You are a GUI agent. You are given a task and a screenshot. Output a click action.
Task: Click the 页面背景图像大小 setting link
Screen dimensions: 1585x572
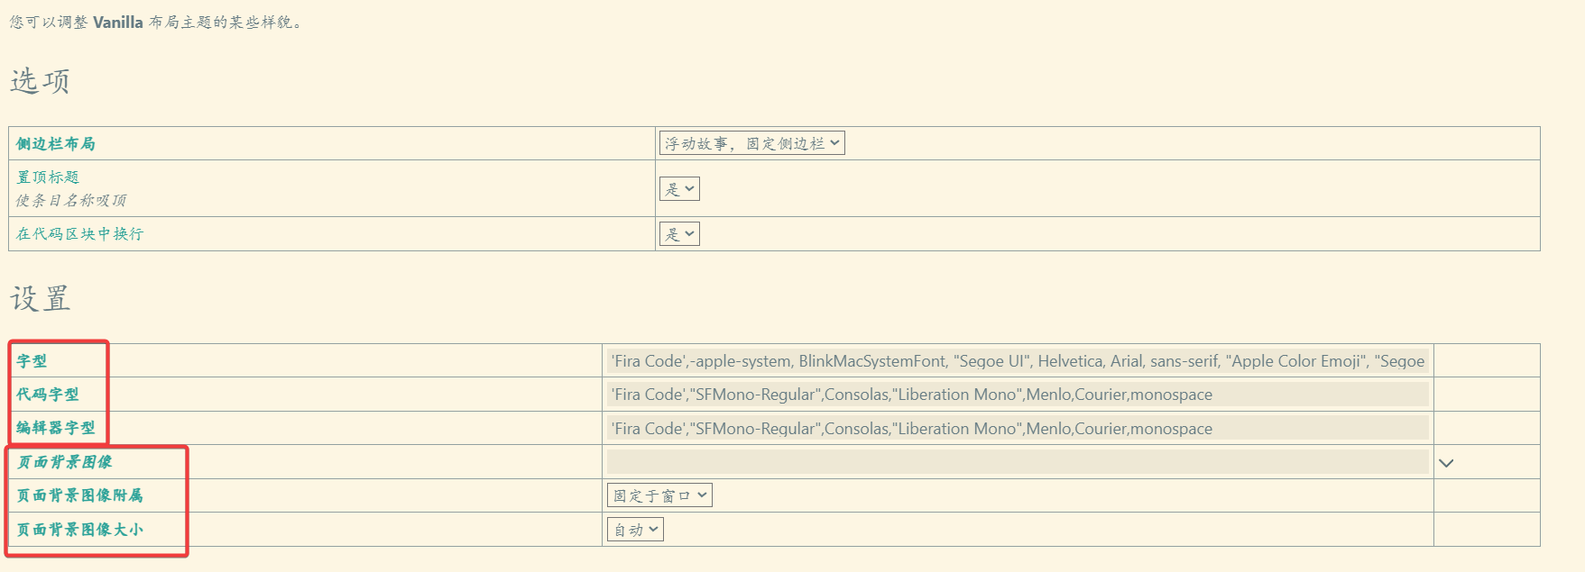[x=79, y=530]
